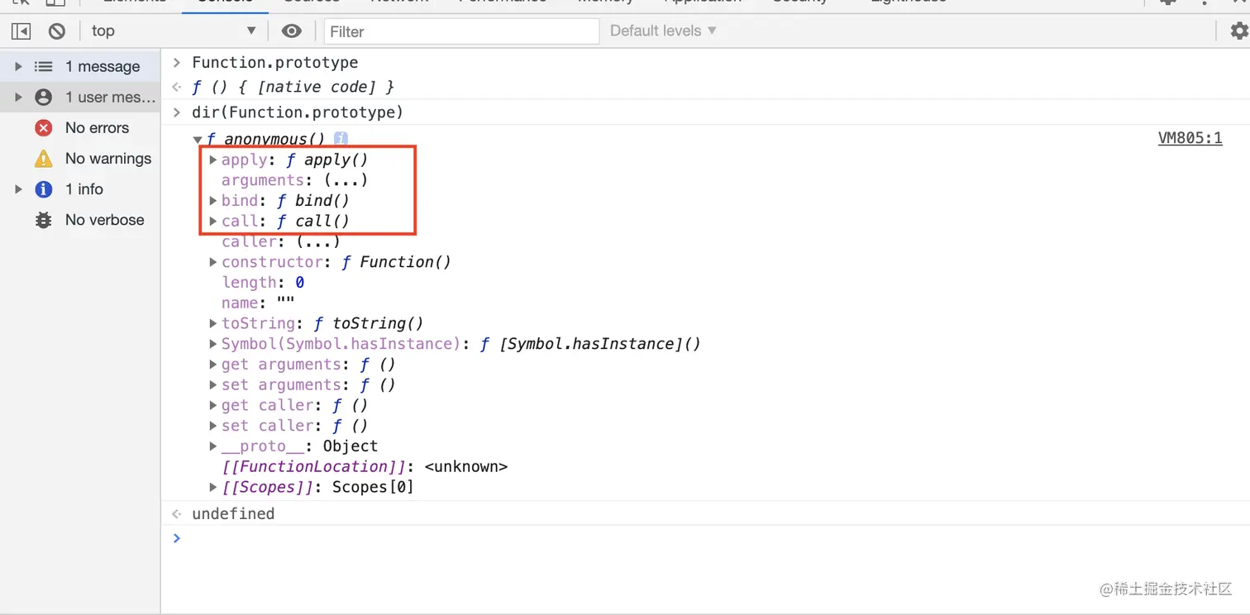Open the Default levels dropdown
This screenshot has height=615, width=1250.
coord(663,31)
